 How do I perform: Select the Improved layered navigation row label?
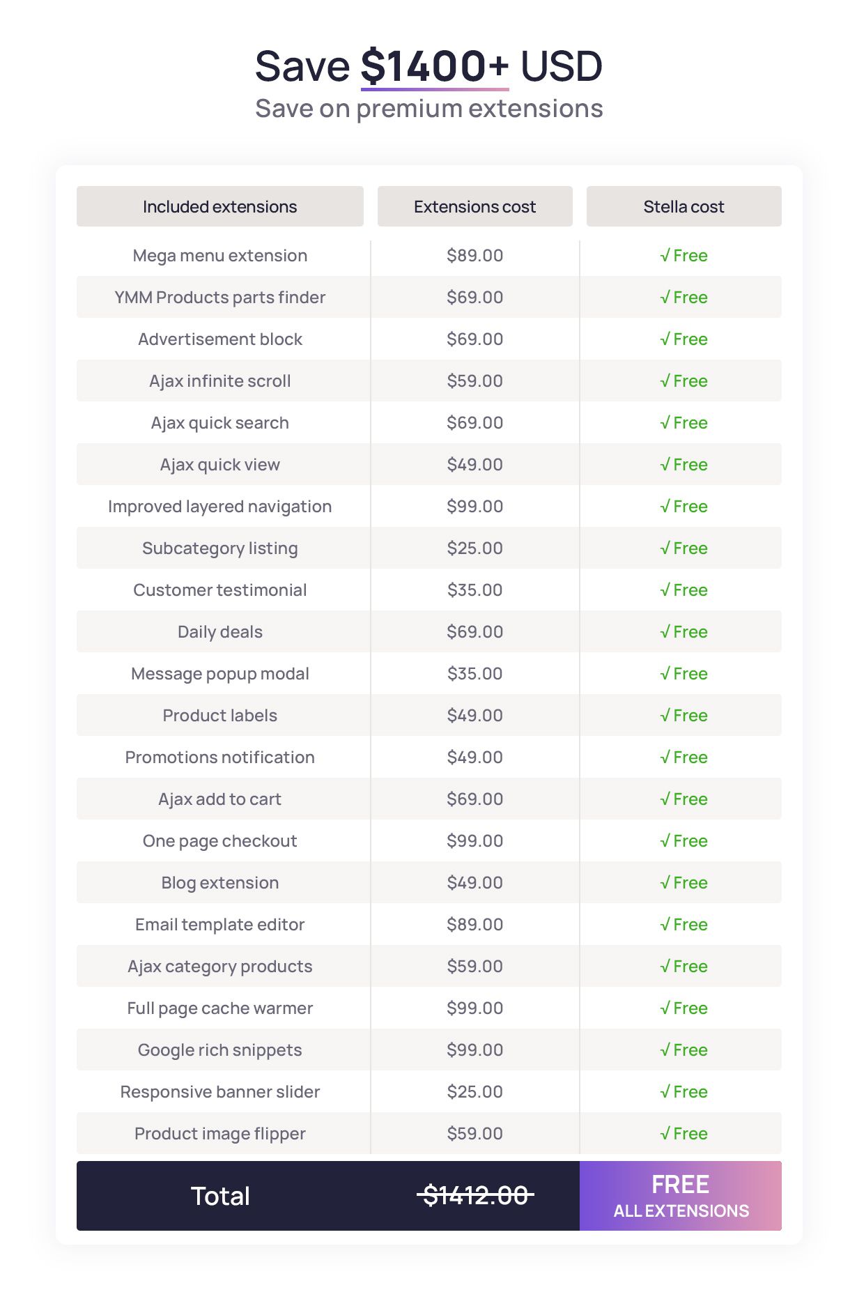point(219,507)
